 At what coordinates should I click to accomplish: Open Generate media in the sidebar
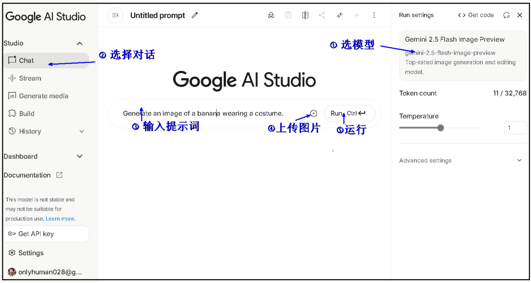point(46,96)
